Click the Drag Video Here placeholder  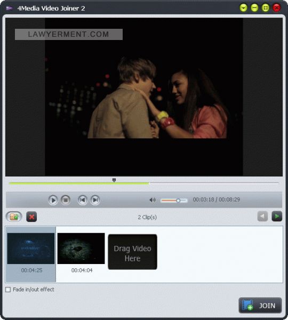(132, 252)
